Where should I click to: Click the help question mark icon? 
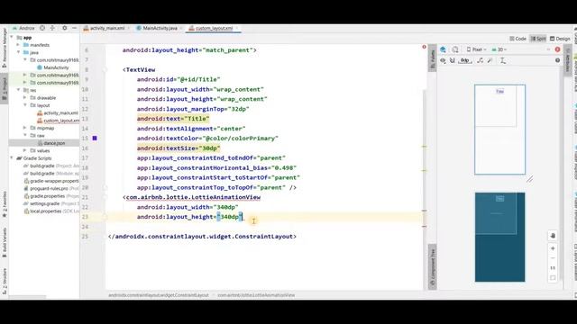[557, 60]
